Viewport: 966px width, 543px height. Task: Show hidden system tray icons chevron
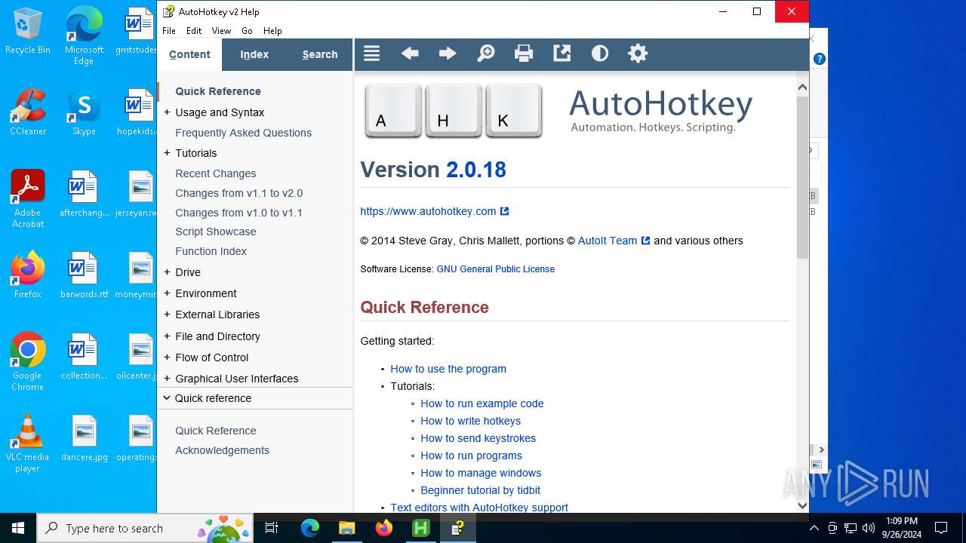tap(814, 528)
